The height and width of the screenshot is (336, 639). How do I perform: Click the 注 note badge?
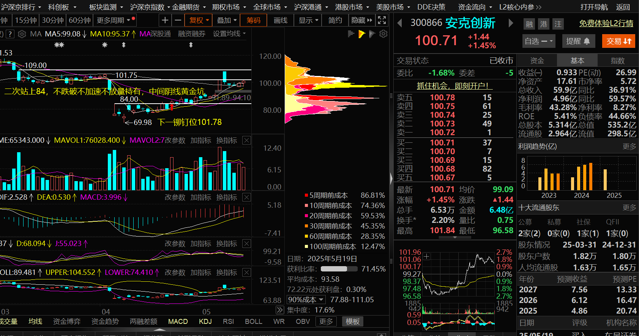pos(558,24)
